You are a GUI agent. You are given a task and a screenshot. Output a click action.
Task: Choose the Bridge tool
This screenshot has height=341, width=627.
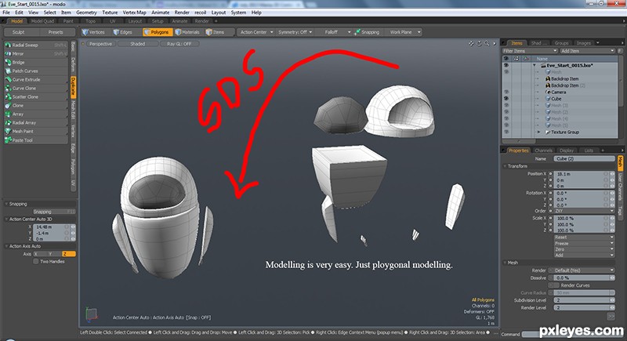point(35,63)
